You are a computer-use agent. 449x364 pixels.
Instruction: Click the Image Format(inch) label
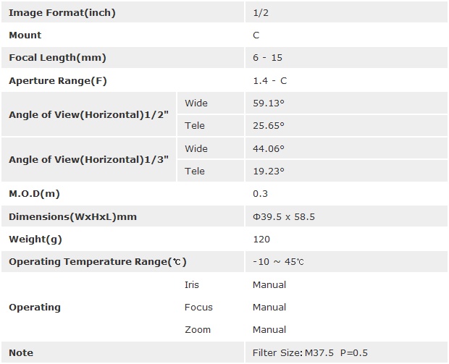62,12
